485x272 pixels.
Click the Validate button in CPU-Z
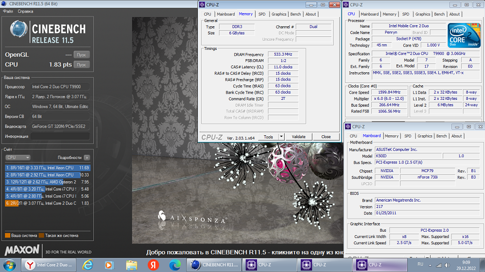point(298,137)
